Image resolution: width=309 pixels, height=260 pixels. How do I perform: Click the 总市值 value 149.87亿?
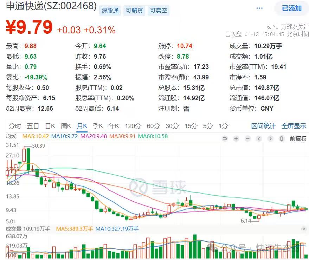267,87
